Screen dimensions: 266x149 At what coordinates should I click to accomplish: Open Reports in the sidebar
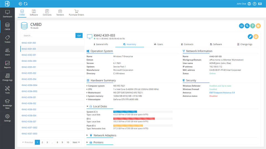[7, 65]
